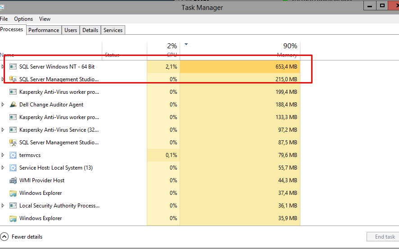Click the Windows Explorer 35,9 MB folder icon
The height and width of the screenshot is (249, 399).
point(13,218)
